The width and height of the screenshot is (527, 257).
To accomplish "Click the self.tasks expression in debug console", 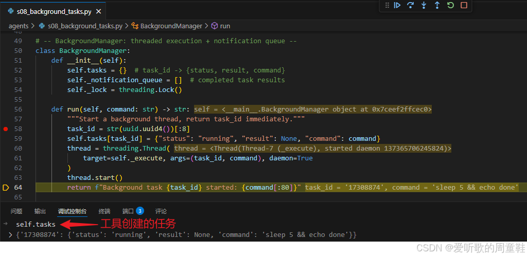I will click(36, 224).
